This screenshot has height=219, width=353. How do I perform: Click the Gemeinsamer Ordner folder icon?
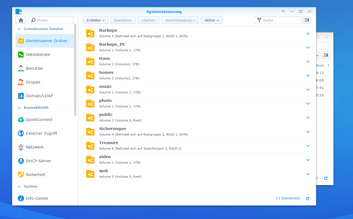click(x=21, y=41)
